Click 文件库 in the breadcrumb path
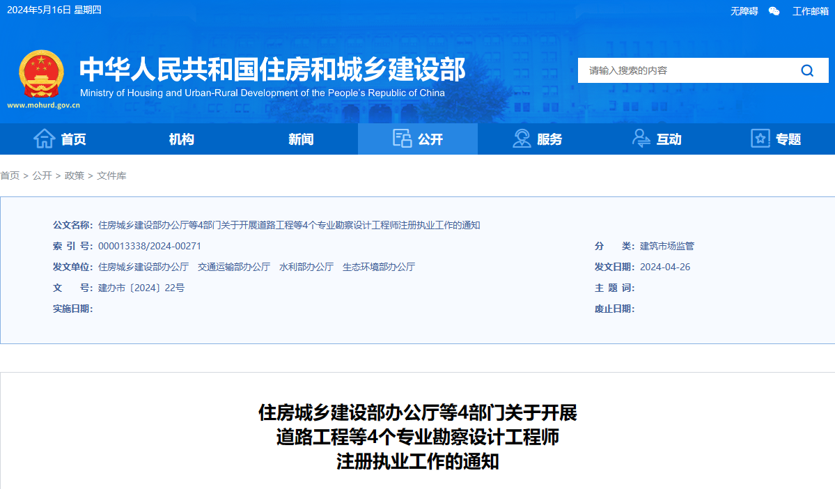This screenshot has height=489, width=835. (x=111, y=176)
